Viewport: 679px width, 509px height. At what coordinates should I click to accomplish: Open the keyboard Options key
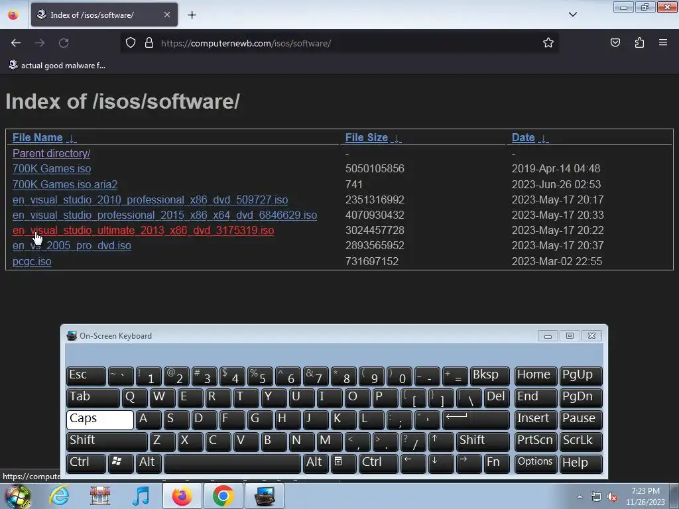coord(536,463)
